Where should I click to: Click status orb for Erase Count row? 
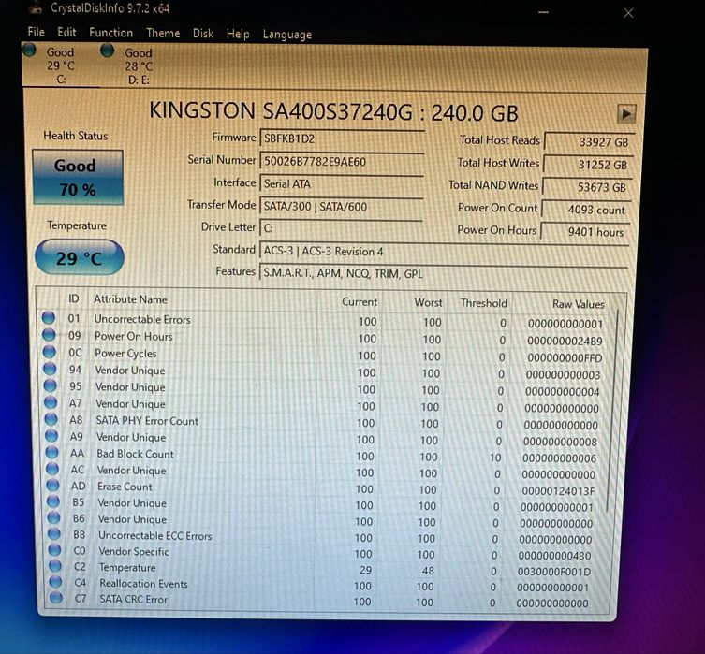(x=52, y=485)
